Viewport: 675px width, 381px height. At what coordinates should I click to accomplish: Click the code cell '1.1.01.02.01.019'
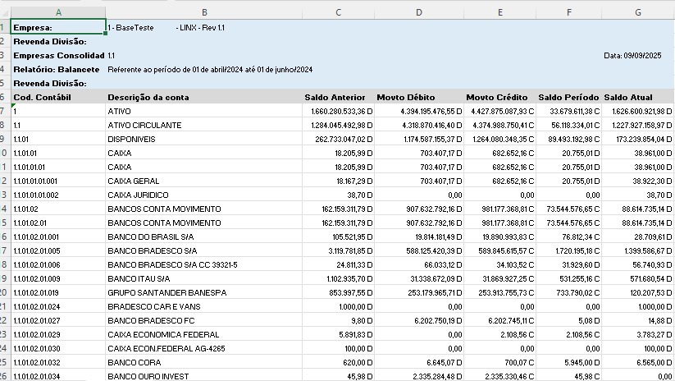point(58,292)
